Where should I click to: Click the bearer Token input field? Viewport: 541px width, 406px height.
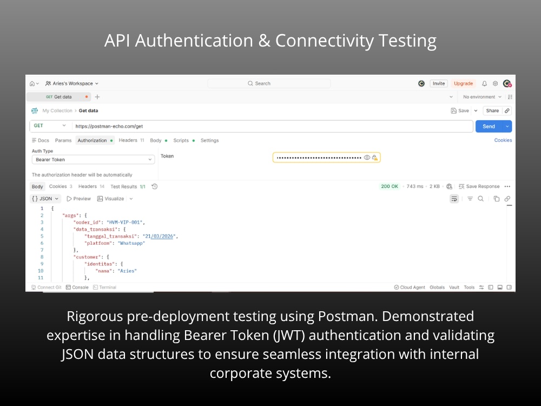pos(326,158)
